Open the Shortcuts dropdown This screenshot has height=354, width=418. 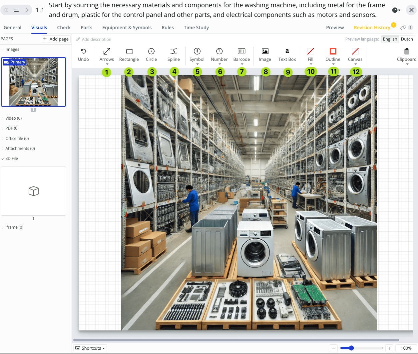(90, 348)
